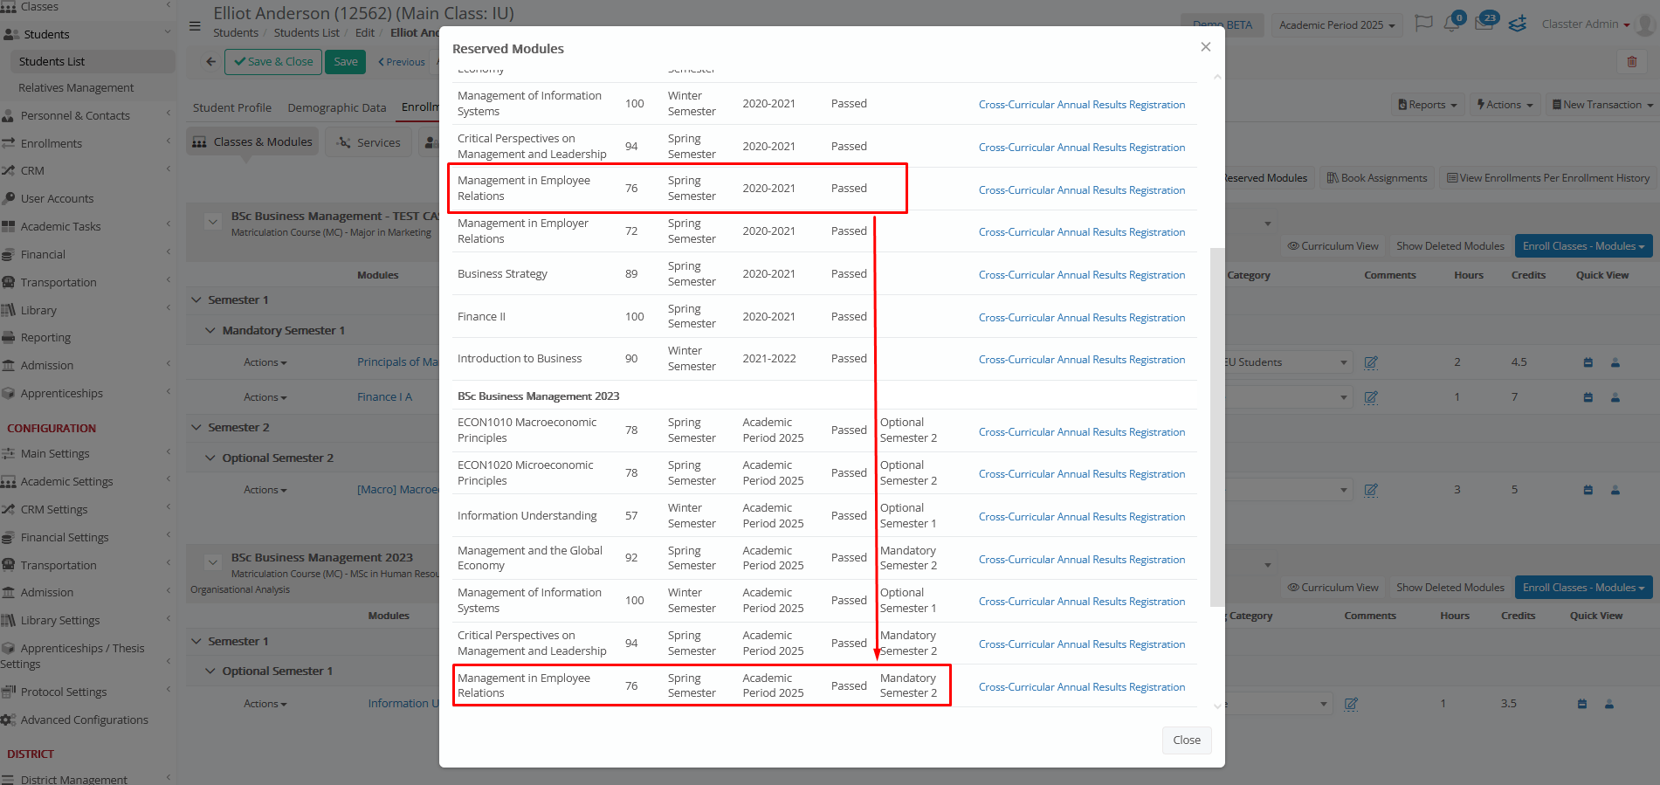Click the back arrow icon button
The image size is (1660, 785).
pyautogui.click(x=210, y=62)
